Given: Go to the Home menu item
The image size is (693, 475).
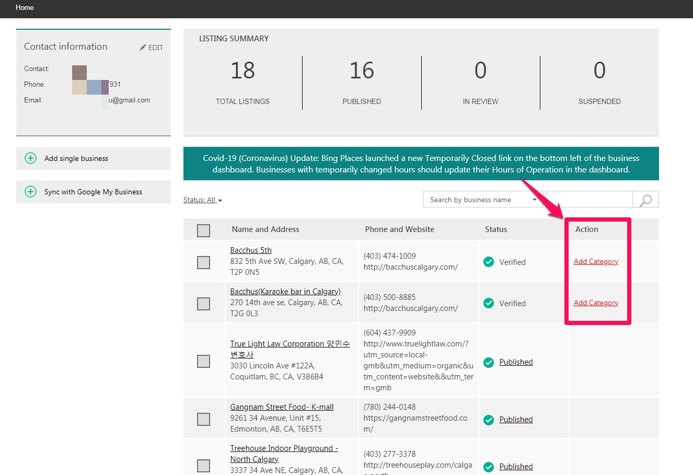Looking at the screenshot, I should click(25, 8).
